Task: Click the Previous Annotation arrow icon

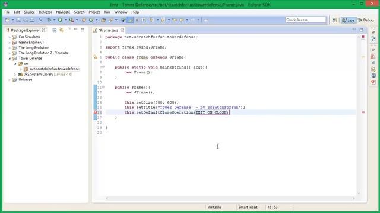Action: (x=163, y=20)
